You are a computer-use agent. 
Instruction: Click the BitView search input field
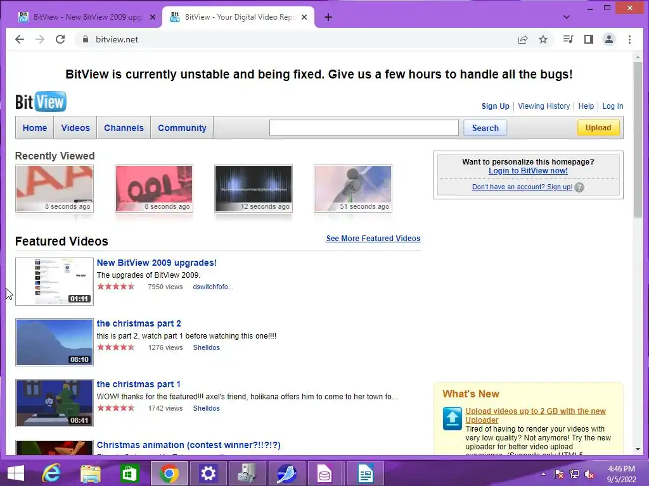coord(364,128)
